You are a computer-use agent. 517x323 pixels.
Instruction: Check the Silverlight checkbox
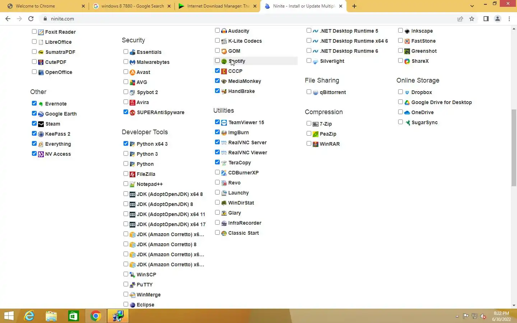tap(309, 61)
